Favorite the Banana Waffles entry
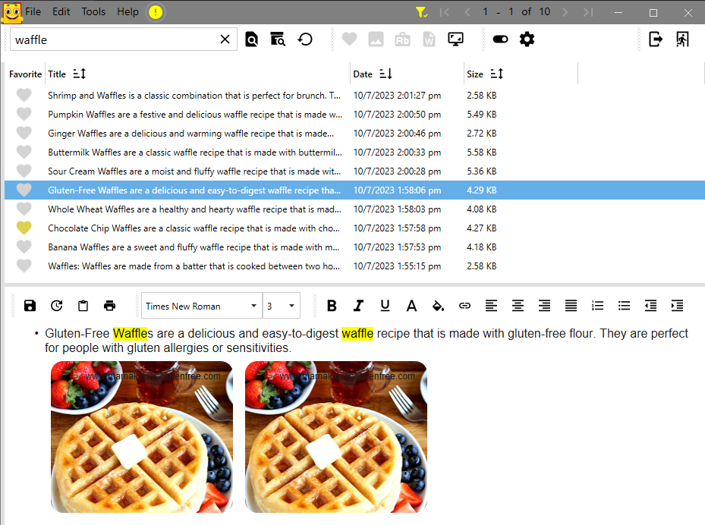Image resolution: width=705 pixels, height=525 pixels. [24, 247]
